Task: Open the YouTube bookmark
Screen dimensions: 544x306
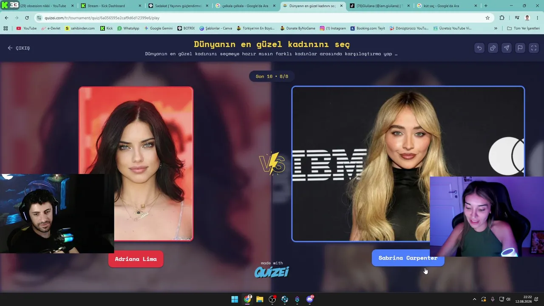Action: tap(26, 28)
